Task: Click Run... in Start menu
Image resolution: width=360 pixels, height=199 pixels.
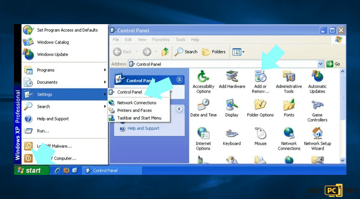Action: (65, 131)
